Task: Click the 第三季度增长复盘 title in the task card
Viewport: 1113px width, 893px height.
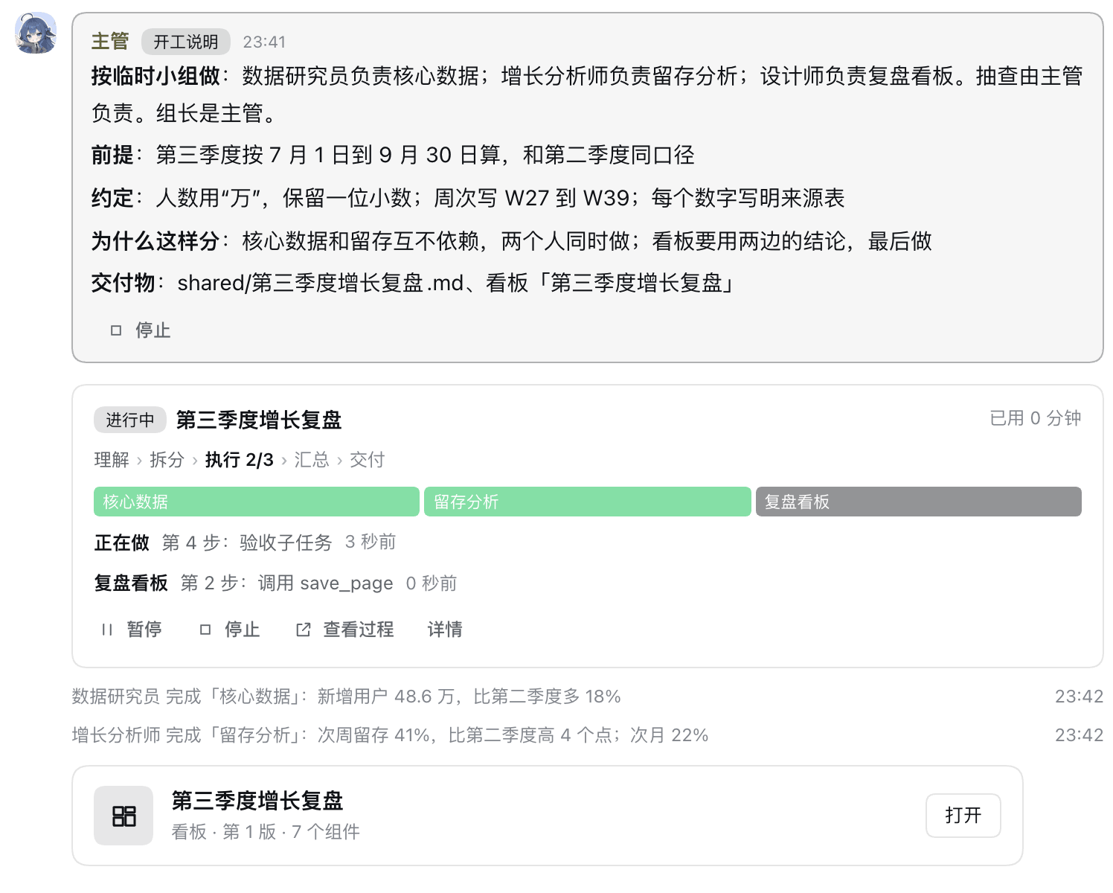Action: coord(259,420)
